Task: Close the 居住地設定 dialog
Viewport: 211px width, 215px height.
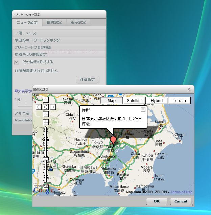Action: coord(189,89)
